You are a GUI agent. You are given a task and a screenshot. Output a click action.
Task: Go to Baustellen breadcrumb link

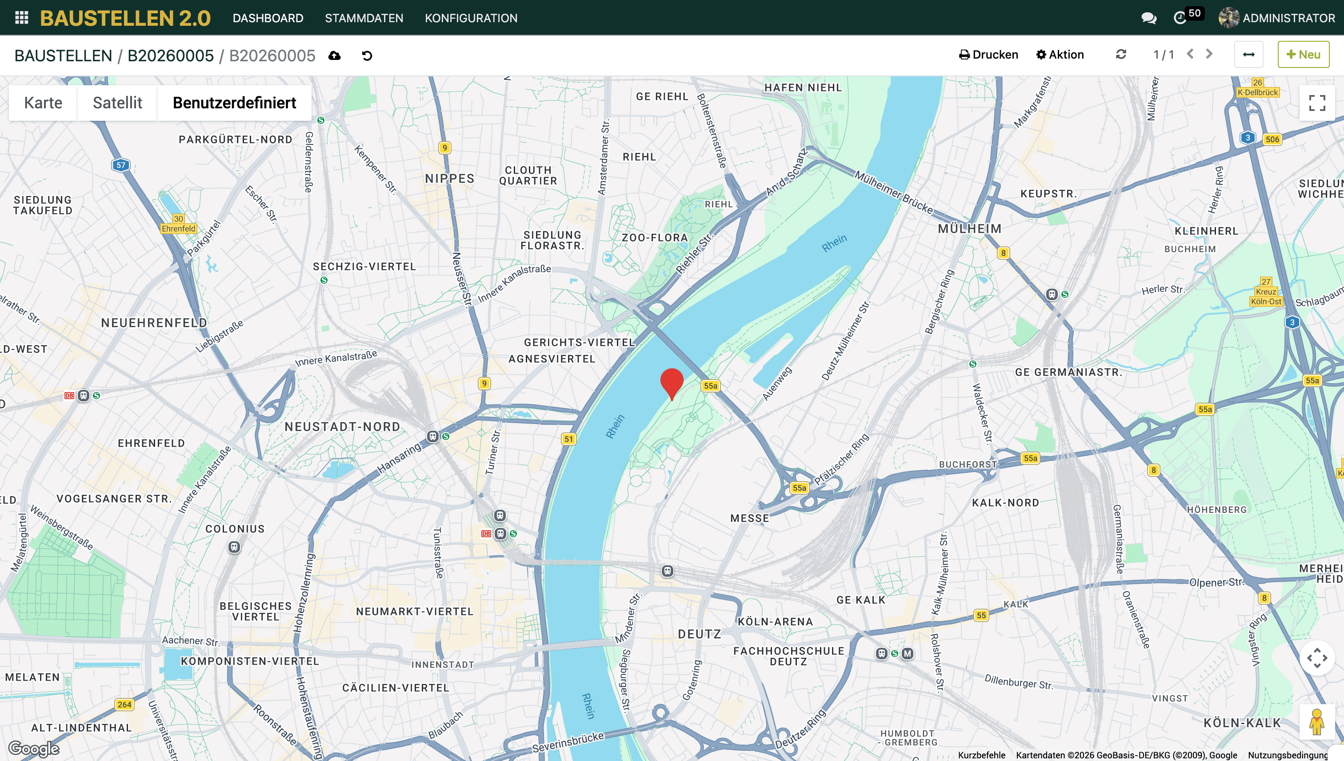tap(63, 55)
